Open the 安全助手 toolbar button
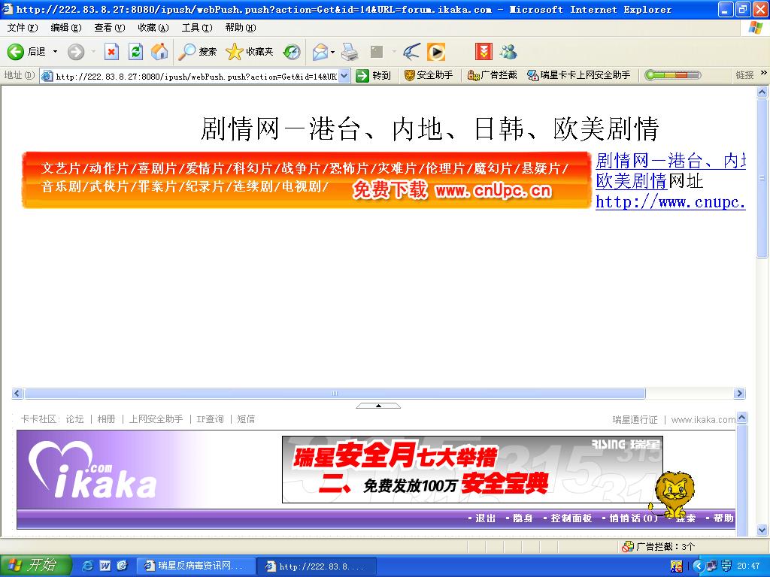Image resolution: width=770 pixels, height=577 pixels. pos(428,75)
